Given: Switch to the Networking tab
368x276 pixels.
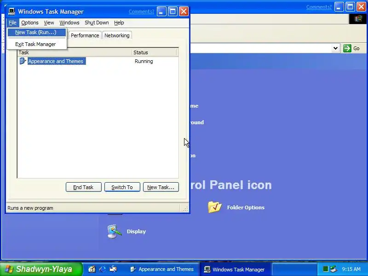Looking at the screenshot, I should coord(117,35).
